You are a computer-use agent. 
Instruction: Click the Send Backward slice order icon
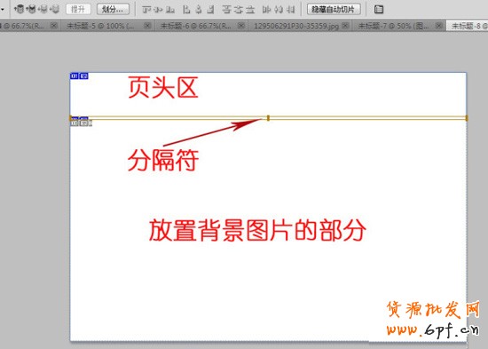43,9
